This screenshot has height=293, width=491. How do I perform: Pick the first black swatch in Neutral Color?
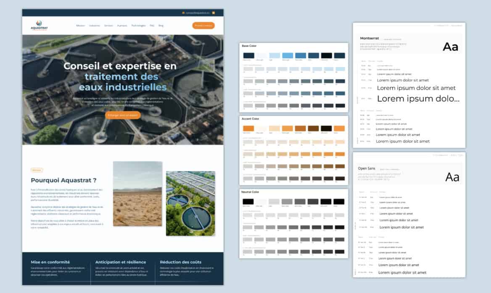[x=248, y=202]
